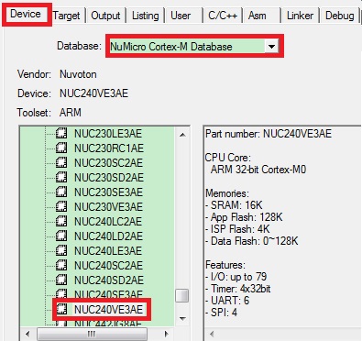This screenshot has width=362, height=341.
Task: Select the chip icon for NUC240SD2AE
Action: (61, 280)
